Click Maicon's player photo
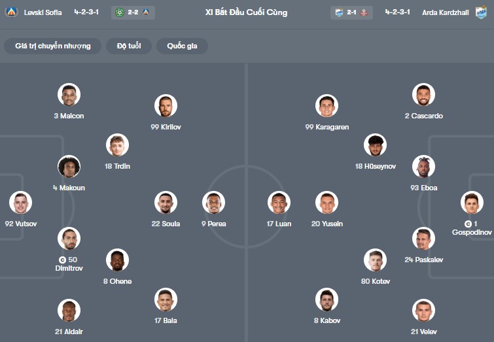This screenshot has height=342, width=494. 69,95
